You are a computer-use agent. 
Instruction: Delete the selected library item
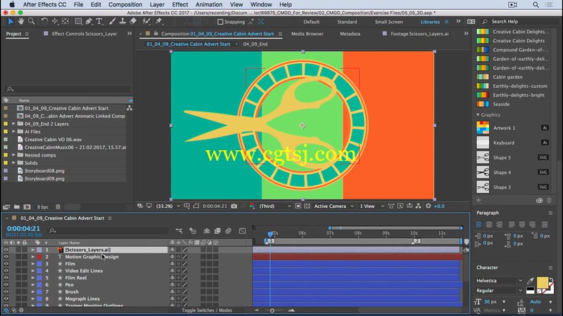549,201
